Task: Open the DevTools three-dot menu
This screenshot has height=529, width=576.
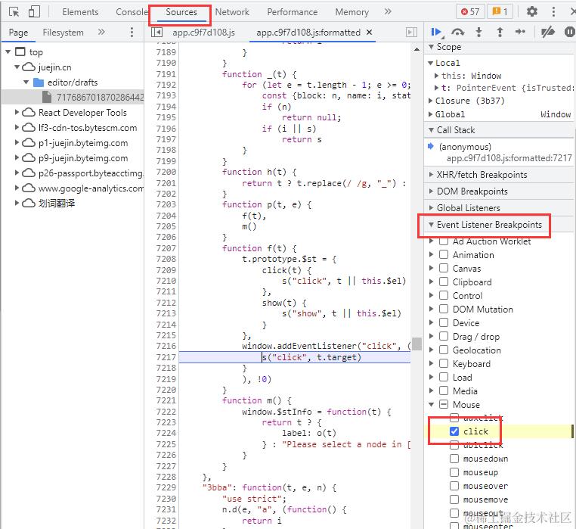Action: click(553, 12)
